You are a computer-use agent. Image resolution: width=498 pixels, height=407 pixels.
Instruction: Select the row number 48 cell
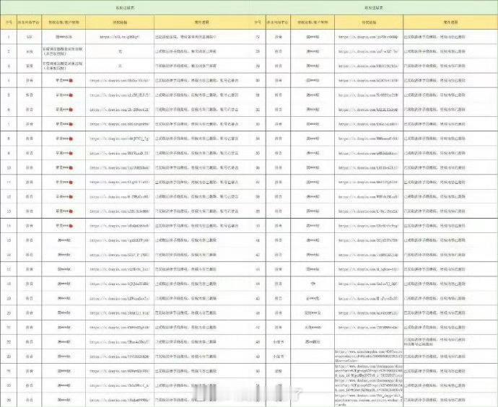(x=258, y=342)
